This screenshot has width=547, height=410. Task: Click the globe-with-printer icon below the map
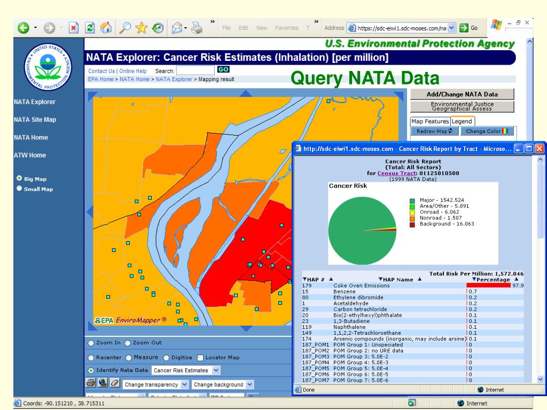point(103,383)
